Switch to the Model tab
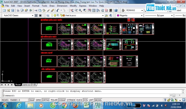This screenshot has height=109, width=186. 18,85
